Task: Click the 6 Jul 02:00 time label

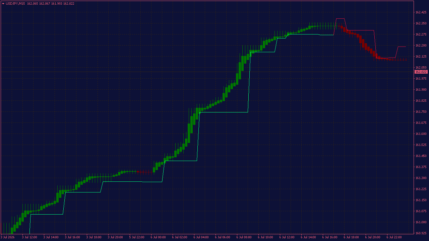Action: tap(180, 237)
